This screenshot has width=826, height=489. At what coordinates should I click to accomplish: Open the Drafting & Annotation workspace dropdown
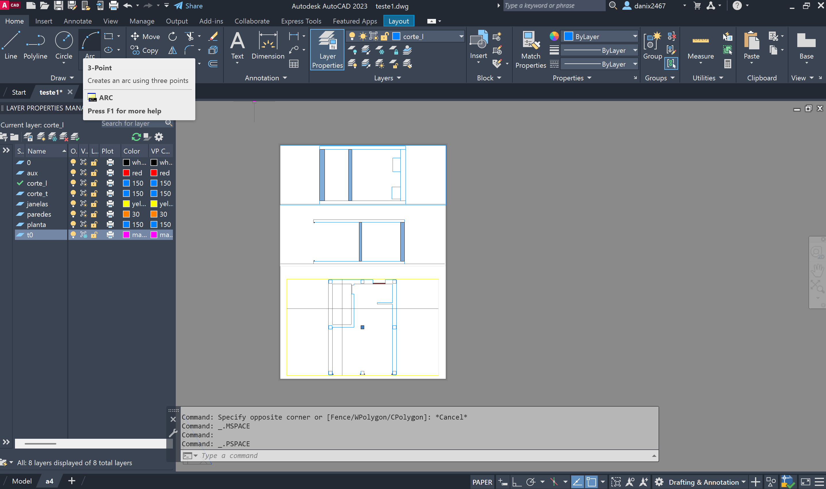743,482
